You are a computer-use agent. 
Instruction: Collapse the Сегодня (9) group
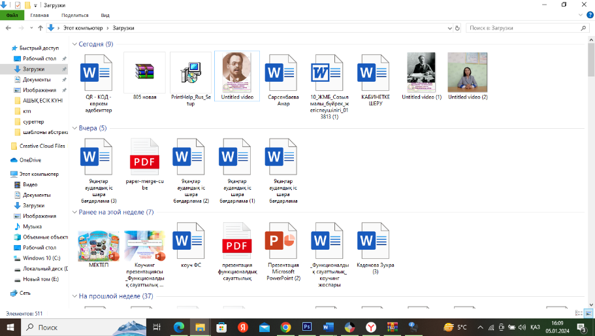74,44
